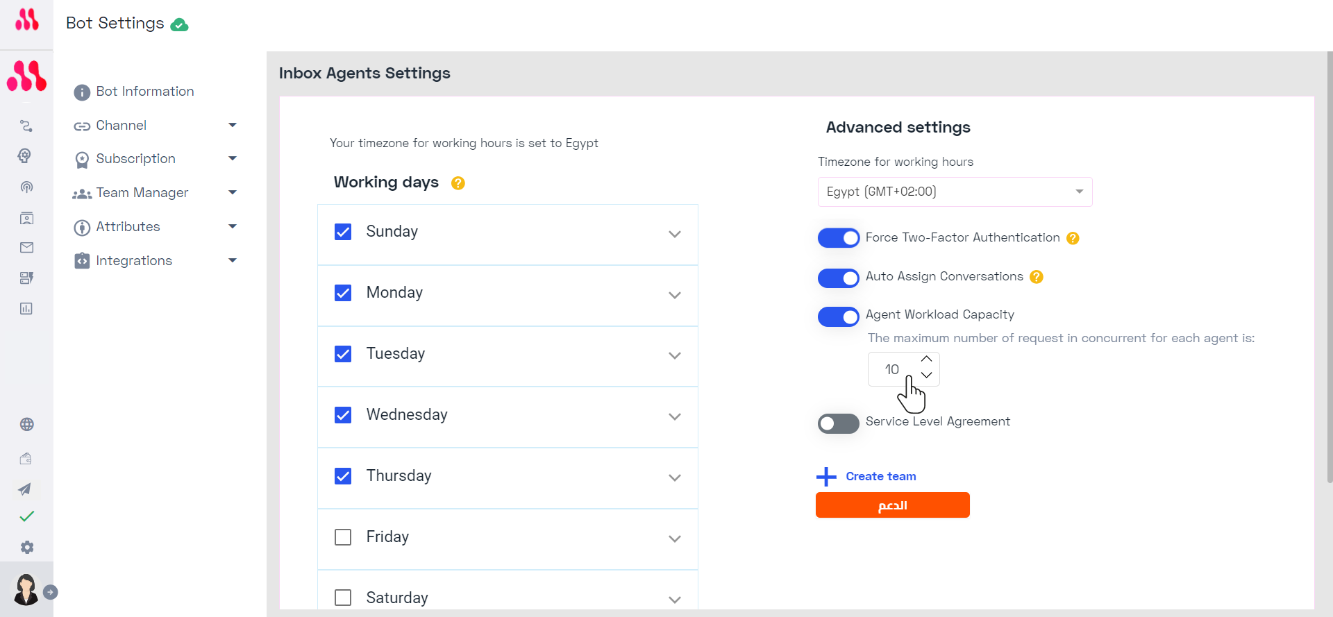Viewport: 1333px width, 617px height.
Task: Click the green checkmark icon in sidebar
Action: tap(27, 516)
